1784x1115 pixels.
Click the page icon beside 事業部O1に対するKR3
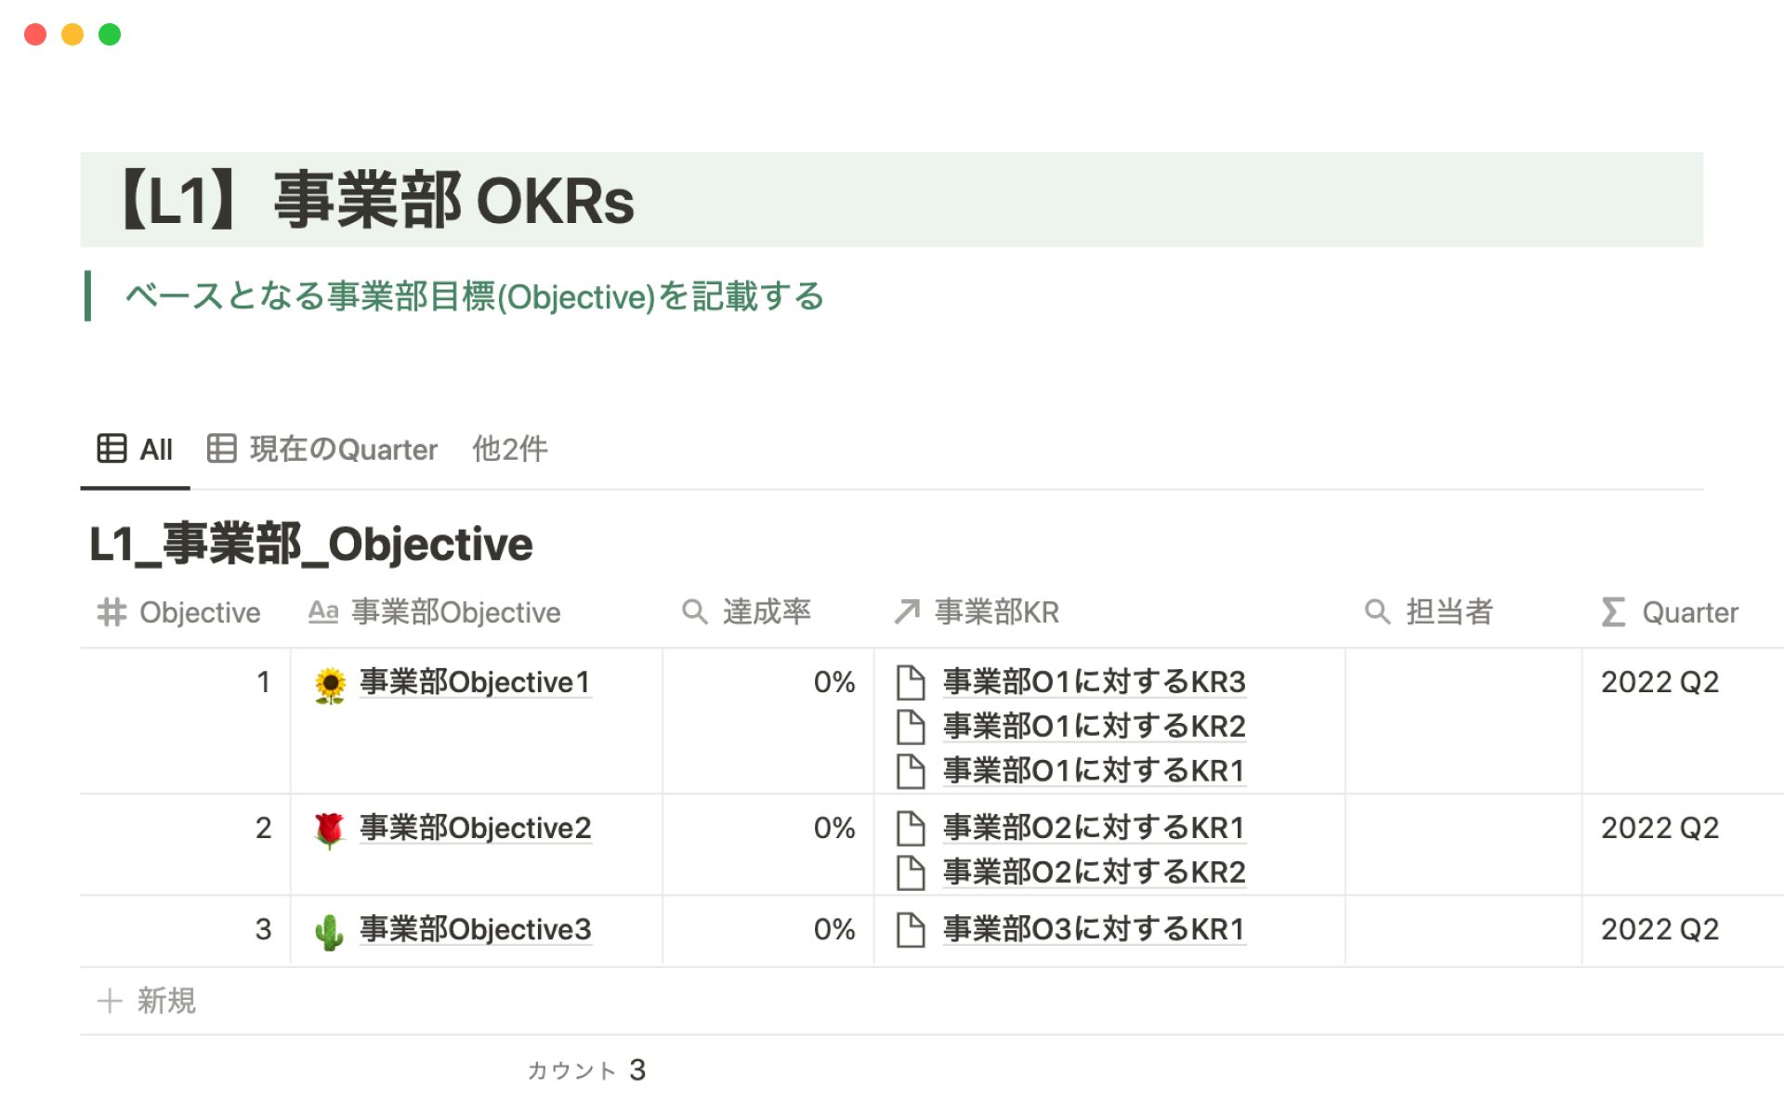(x=911, y=682)
